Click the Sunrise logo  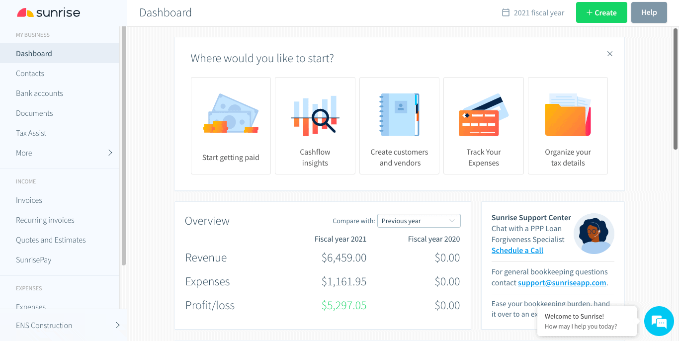(x=48, y=13)
